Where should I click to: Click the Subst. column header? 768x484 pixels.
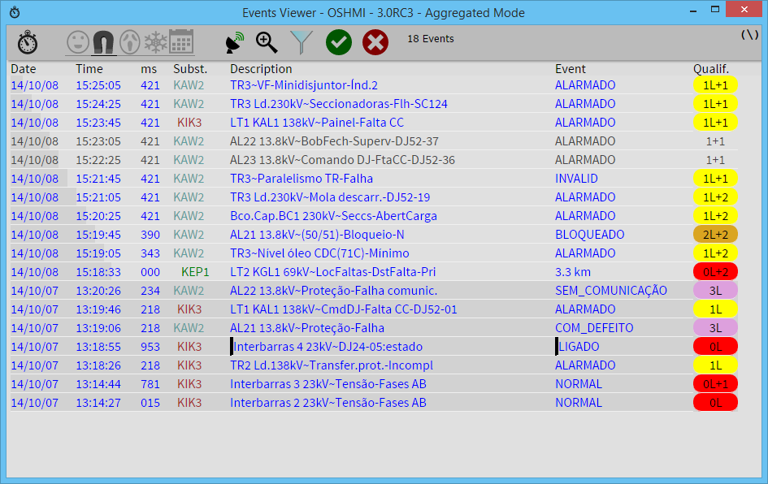pyautogui.click(x=190, y=69)
